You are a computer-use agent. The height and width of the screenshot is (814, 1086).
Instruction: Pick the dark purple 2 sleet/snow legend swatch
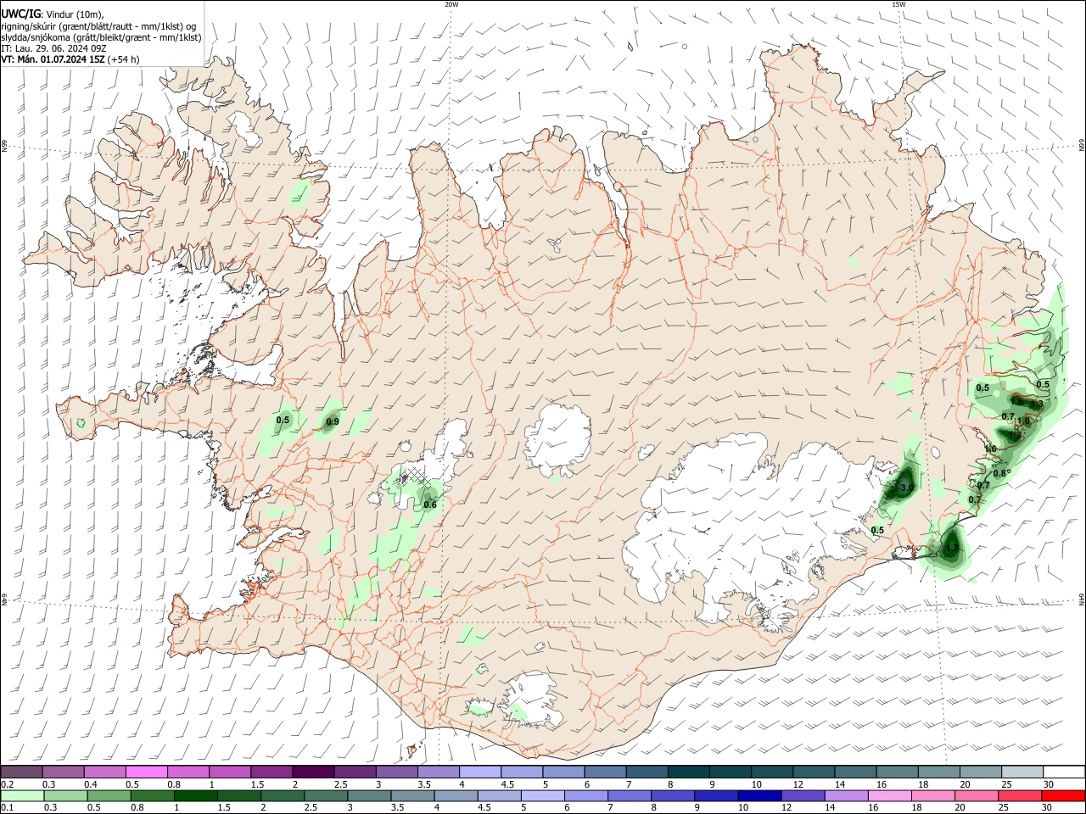313,772
